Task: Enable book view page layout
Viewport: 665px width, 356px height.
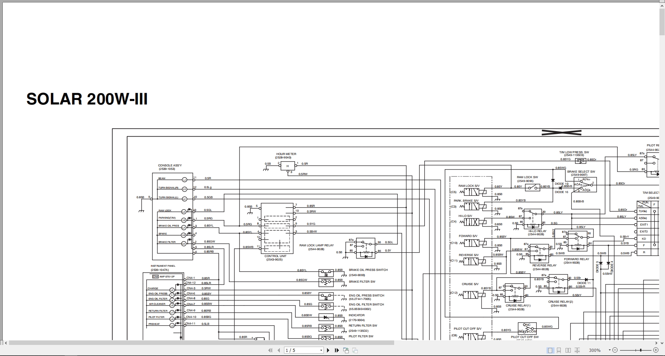Action: 577,350
